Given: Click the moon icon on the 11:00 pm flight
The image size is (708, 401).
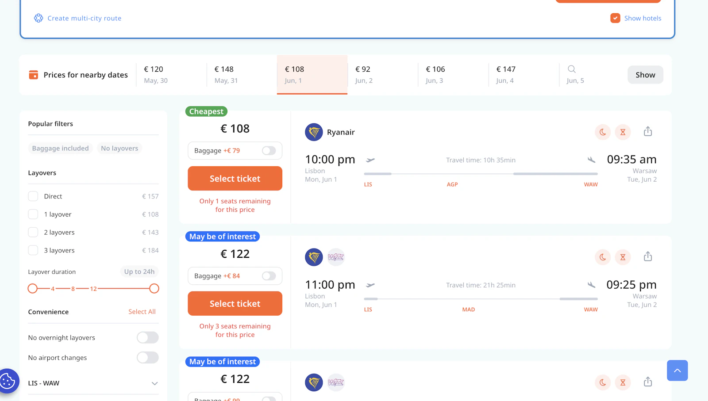Looking at the screenshot, I should pyautogui.click(x=603, y=257).
